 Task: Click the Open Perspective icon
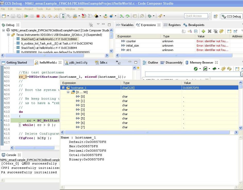coord(216,16)
